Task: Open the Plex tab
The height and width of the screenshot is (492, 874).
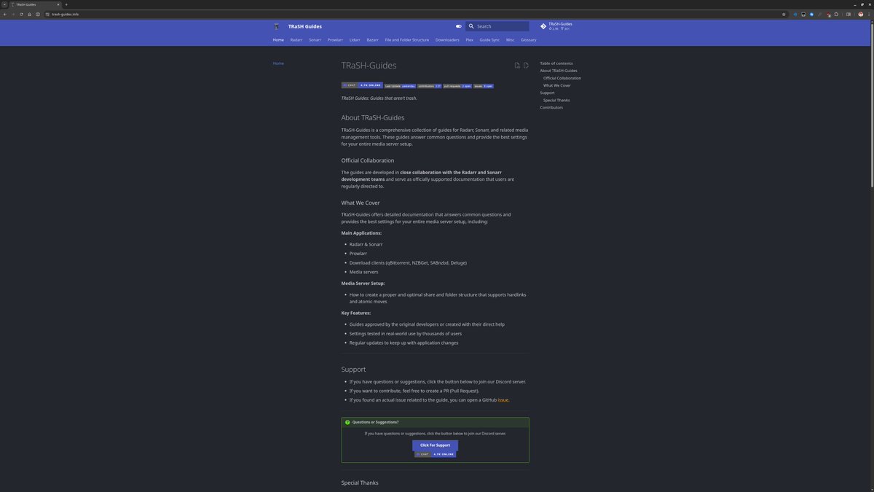Action: 470,40
